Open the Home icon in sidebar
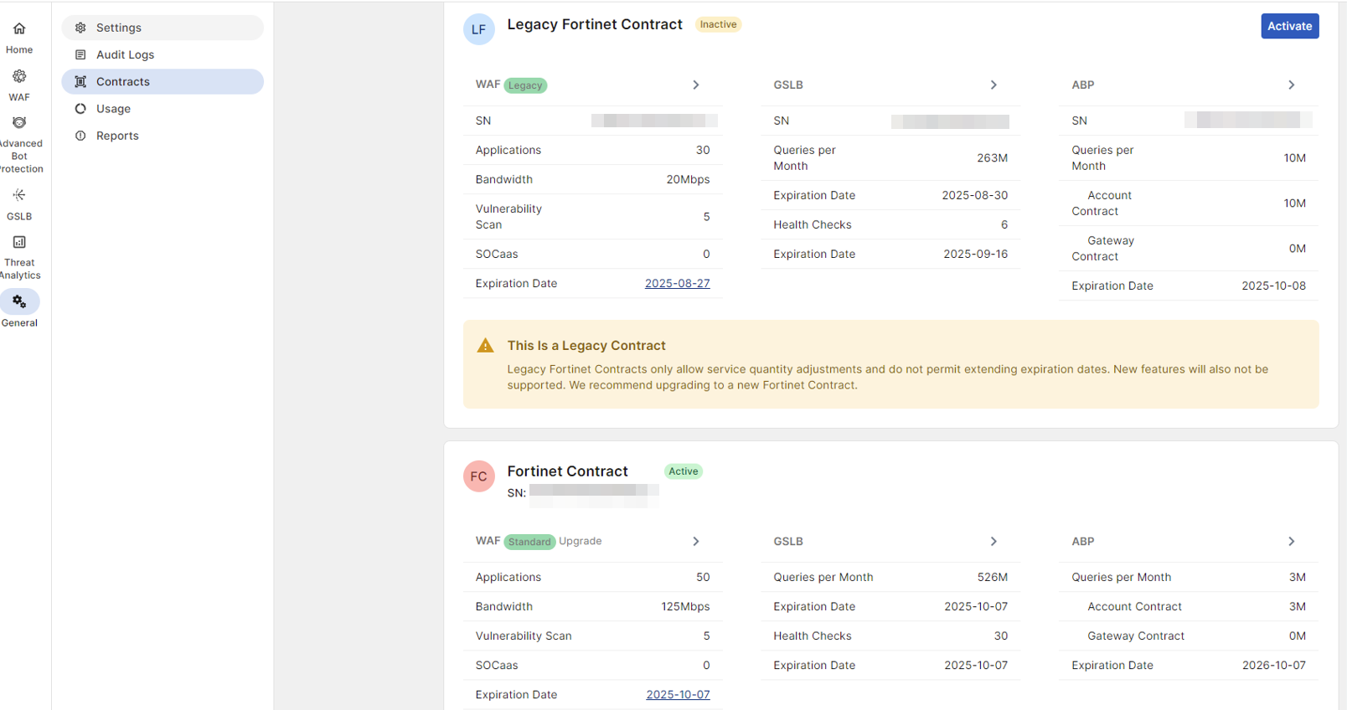 click(x=19, y=29)
